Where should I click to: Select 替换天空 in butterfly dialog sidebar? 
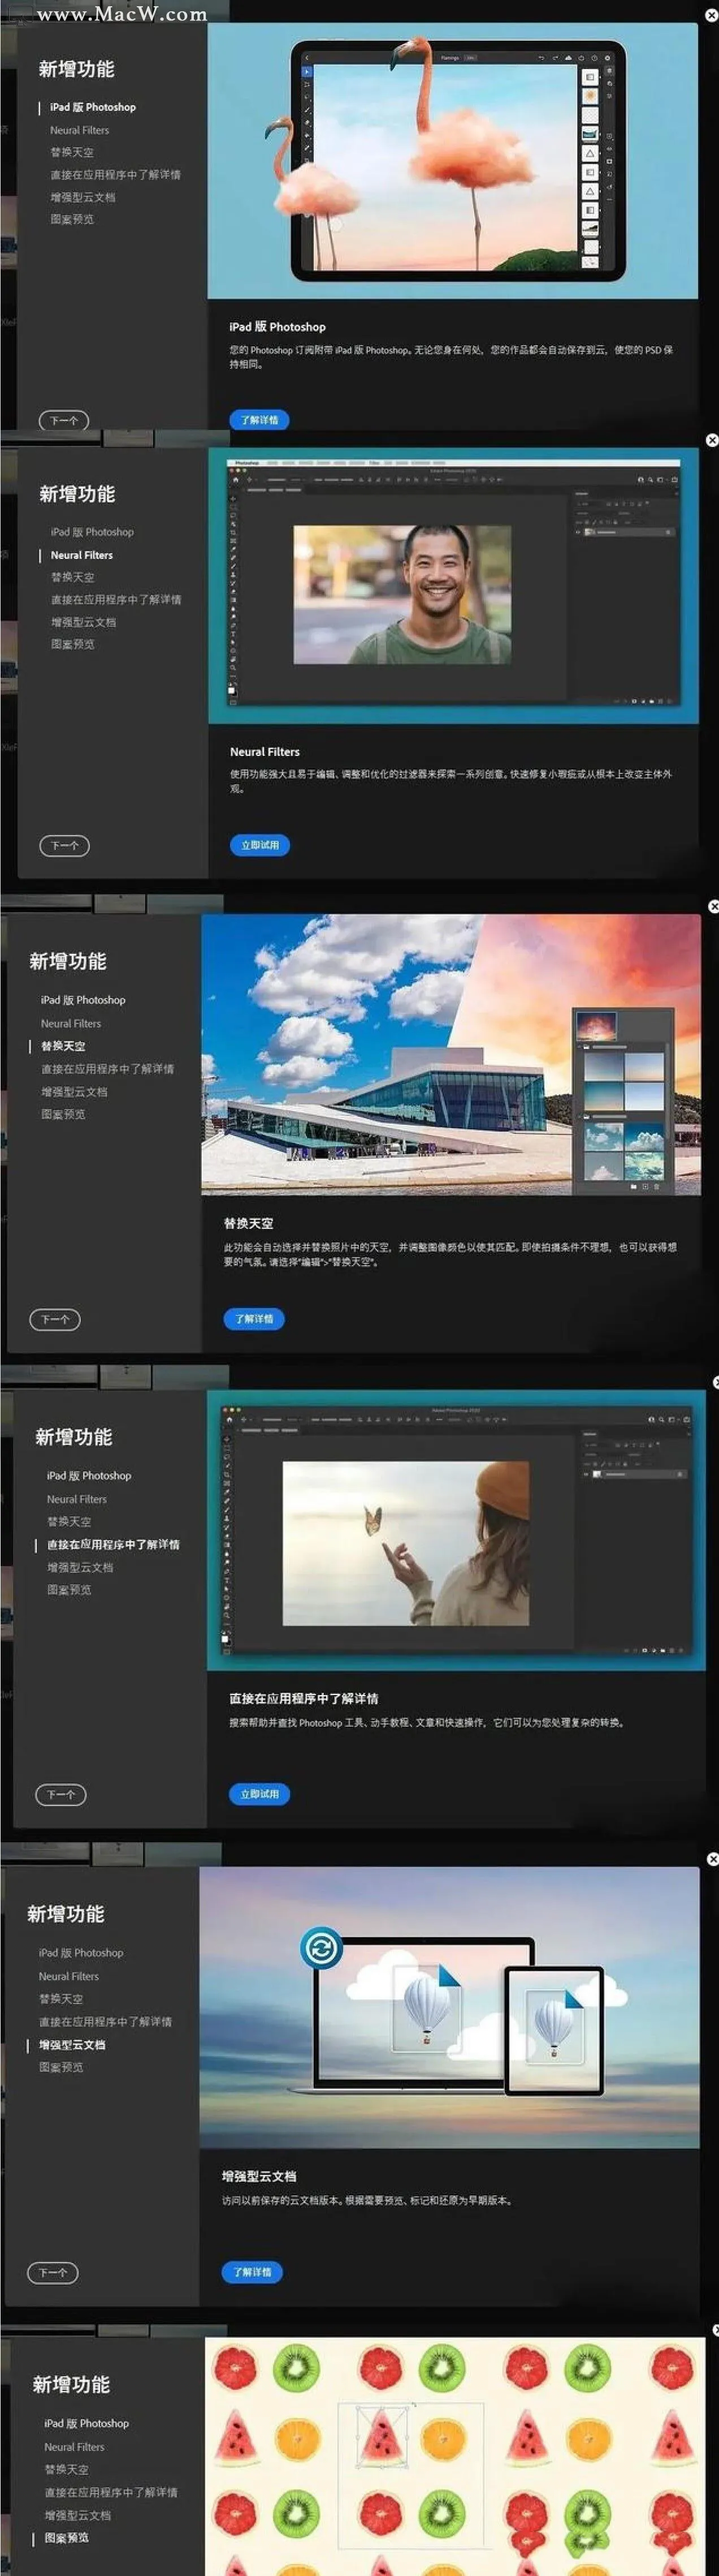click(x=69, y=1522)
